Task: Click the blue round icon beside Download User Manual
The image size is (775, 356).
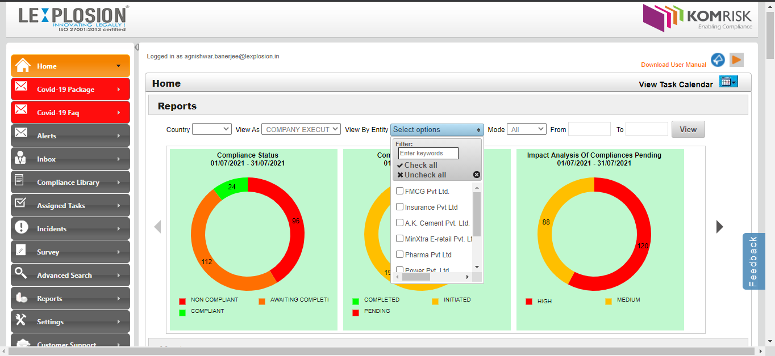Action: [x=718, y=60]
